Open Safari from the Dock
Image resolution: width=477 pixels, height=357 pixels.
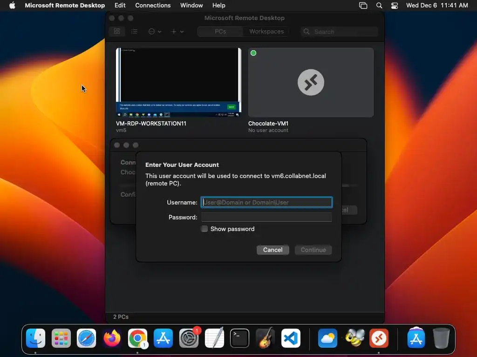tap(86, 338)
